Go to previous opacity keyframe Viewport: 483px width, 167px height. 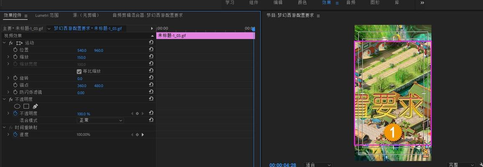tap(133, 114)
